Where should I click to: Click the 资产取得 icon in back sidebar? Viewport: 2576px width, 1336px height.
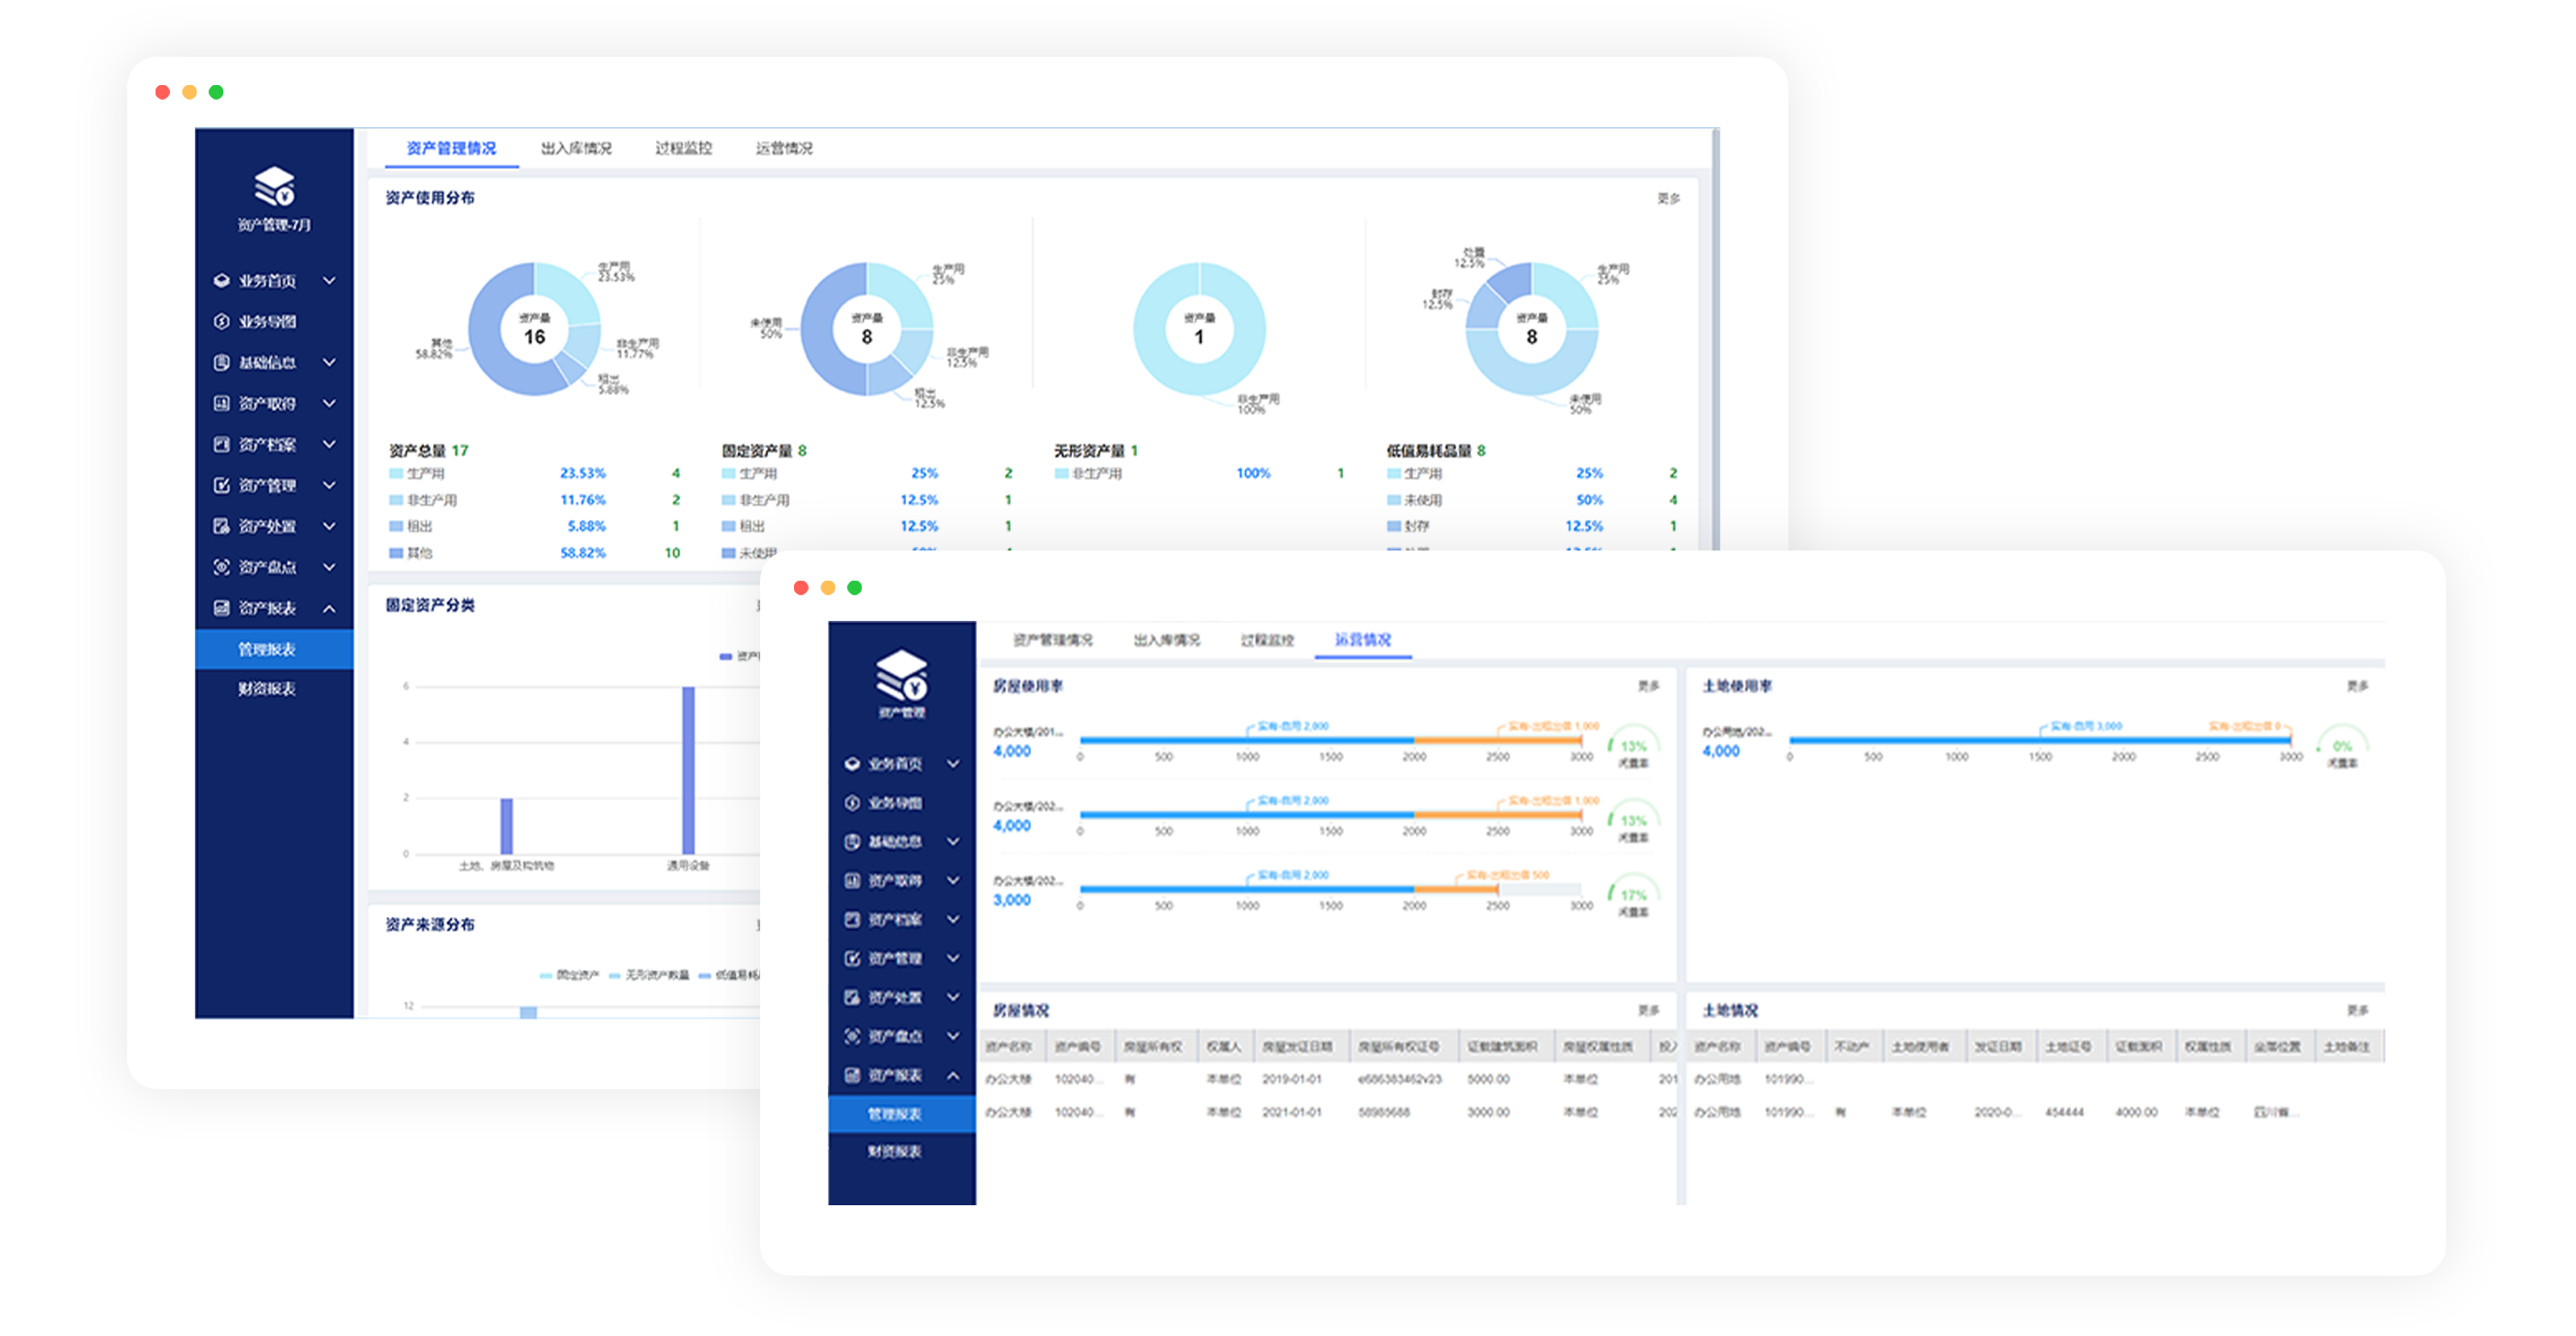[222, 404]
